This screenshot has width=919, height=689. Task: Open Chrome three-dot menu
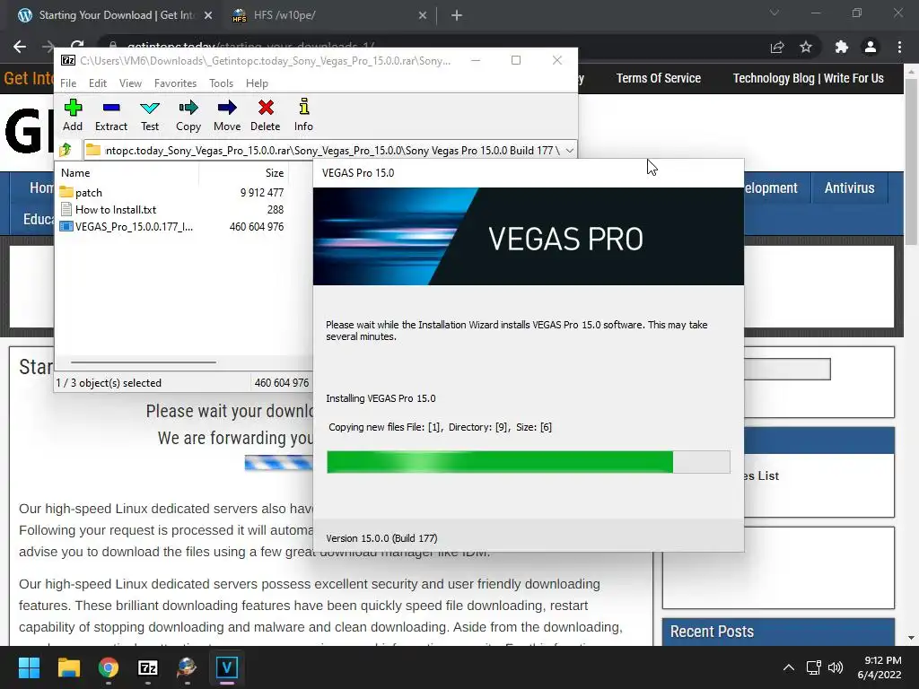coord(899,47)
